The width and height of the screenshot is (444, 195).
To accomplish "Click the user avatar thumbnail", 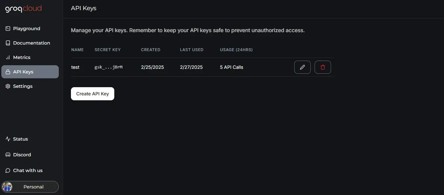I will [x=7, y=187].
